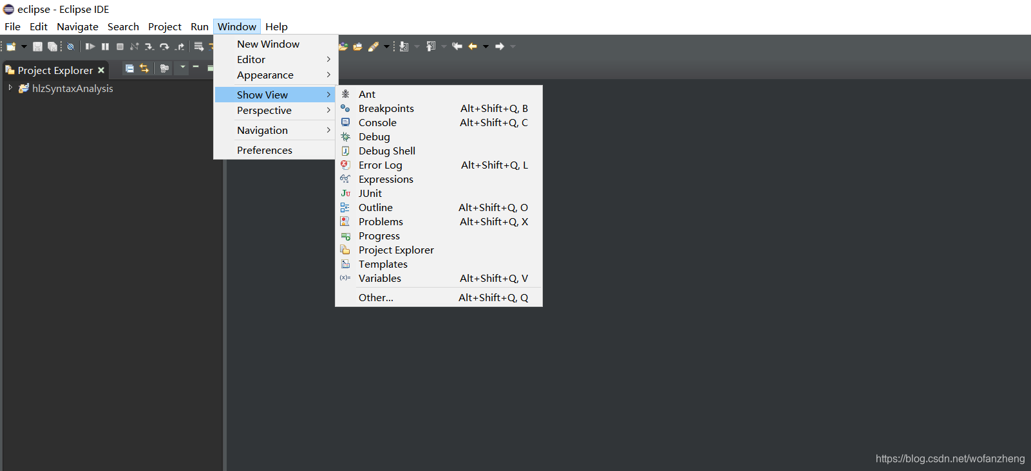The image size is (1031, 471).
Task: Open the Run menu
Action: 200,27
